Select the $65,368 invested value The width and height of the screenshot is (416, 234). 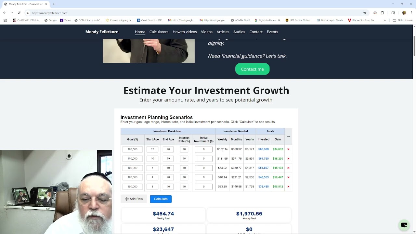(x=264, y=149)
